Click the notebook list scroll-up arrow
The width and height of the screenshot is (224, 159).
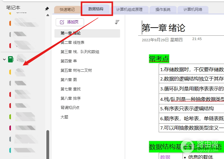48,15
